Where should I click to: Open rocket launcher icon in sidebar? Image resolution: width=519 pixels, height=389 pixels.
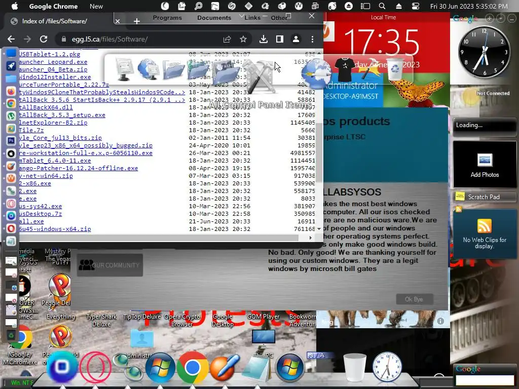click(11, 66)
